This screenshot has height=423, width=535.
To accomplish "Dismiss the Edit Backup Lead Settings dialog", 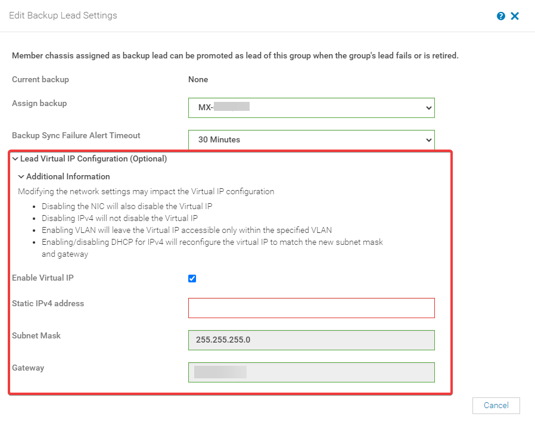I will 515,16.
